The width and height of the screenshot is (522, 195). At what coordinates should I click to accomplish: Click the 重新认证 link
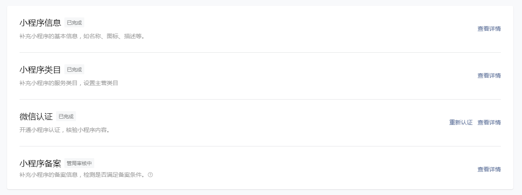coord(461,122)
